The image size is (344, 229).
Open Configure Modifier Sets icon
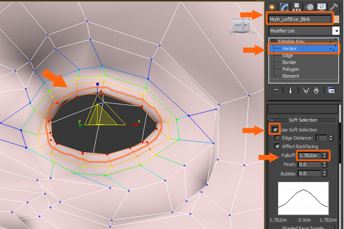click(x=331, y=90)
